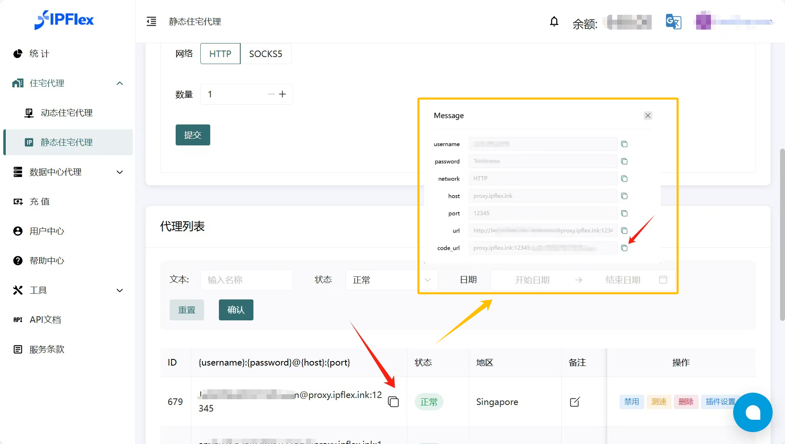Open the 充值 recharge page
This screenshot has width=785, height=444.
coord(39,202)
